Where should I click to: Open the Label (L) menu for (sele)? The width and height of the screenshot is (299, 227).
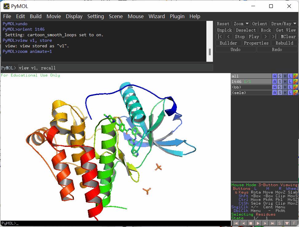(290, 93)
